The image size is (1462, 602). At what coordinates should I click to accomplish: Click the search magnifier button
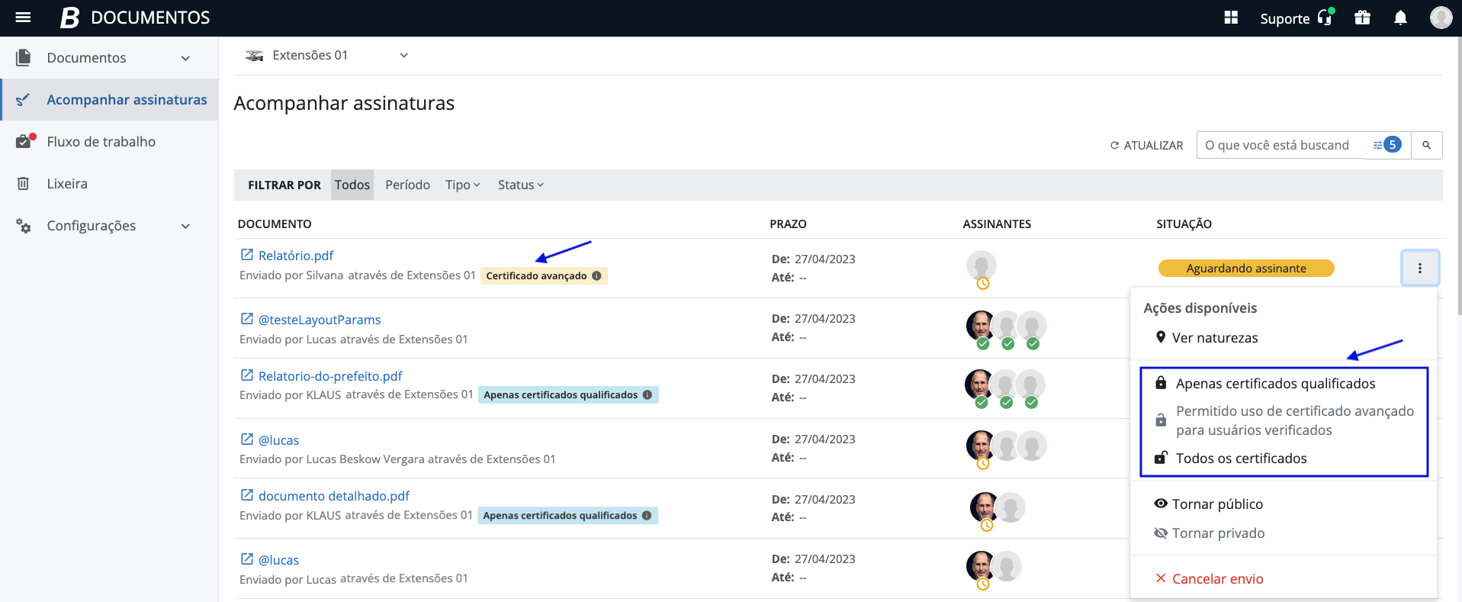coord(1426,145)
